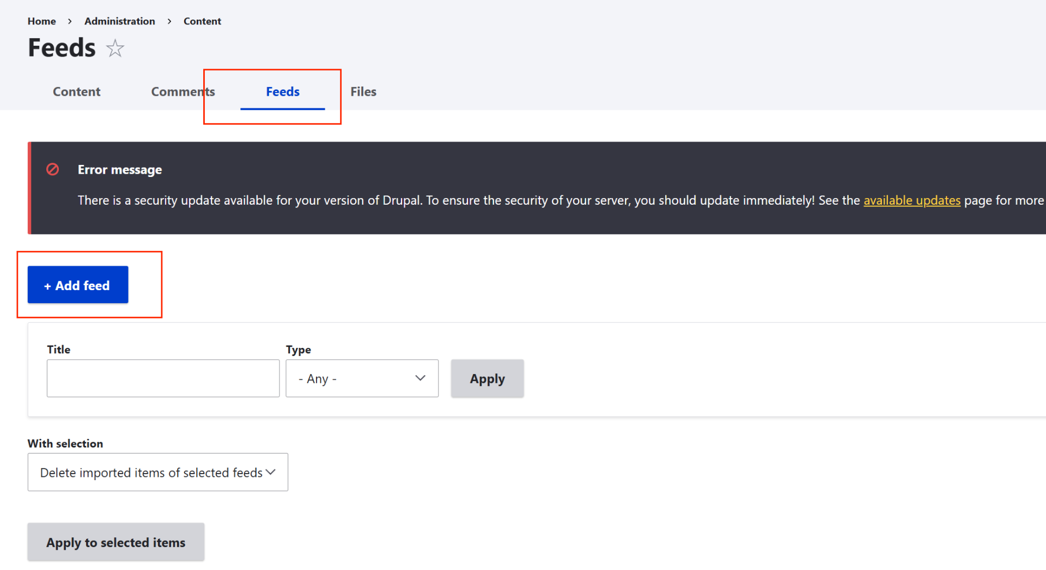Screen dimensions: 1046x570
Task: Open the Comments tab
Action: [183, 91]
